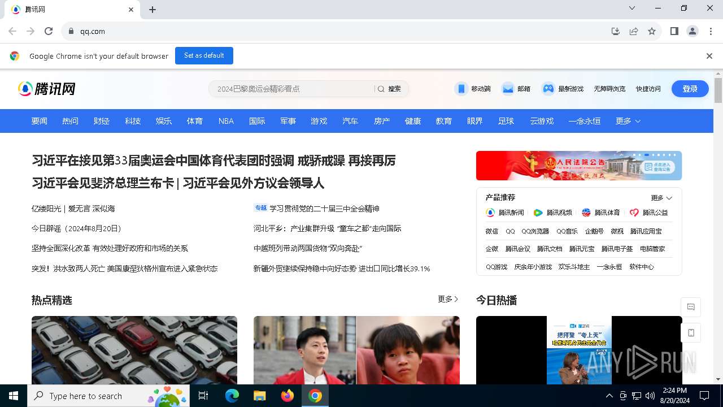Click the page vertical scrollbar thumb
The image size is (723, 407).
[x=718, y=90]
